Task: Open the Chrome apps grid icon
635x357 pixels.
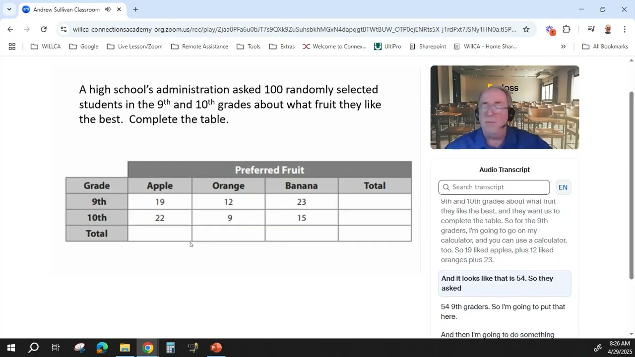Action: click(12, 47)
